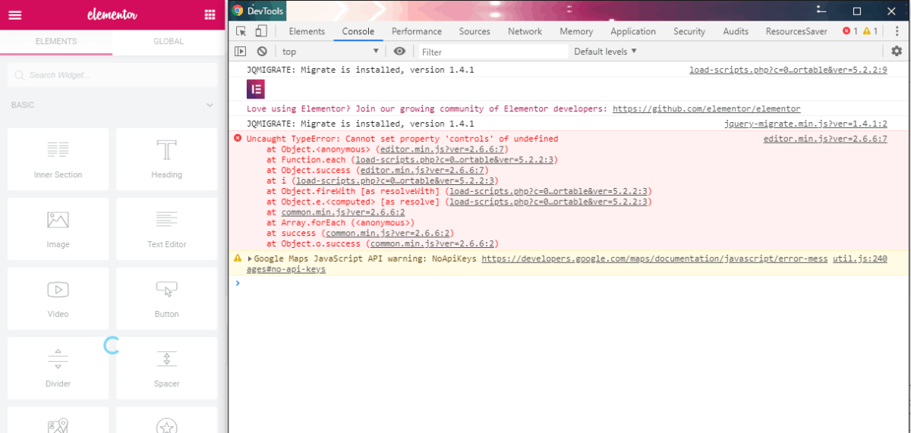Open the github.com/elementor/elementor link

(x=706, y=109)
